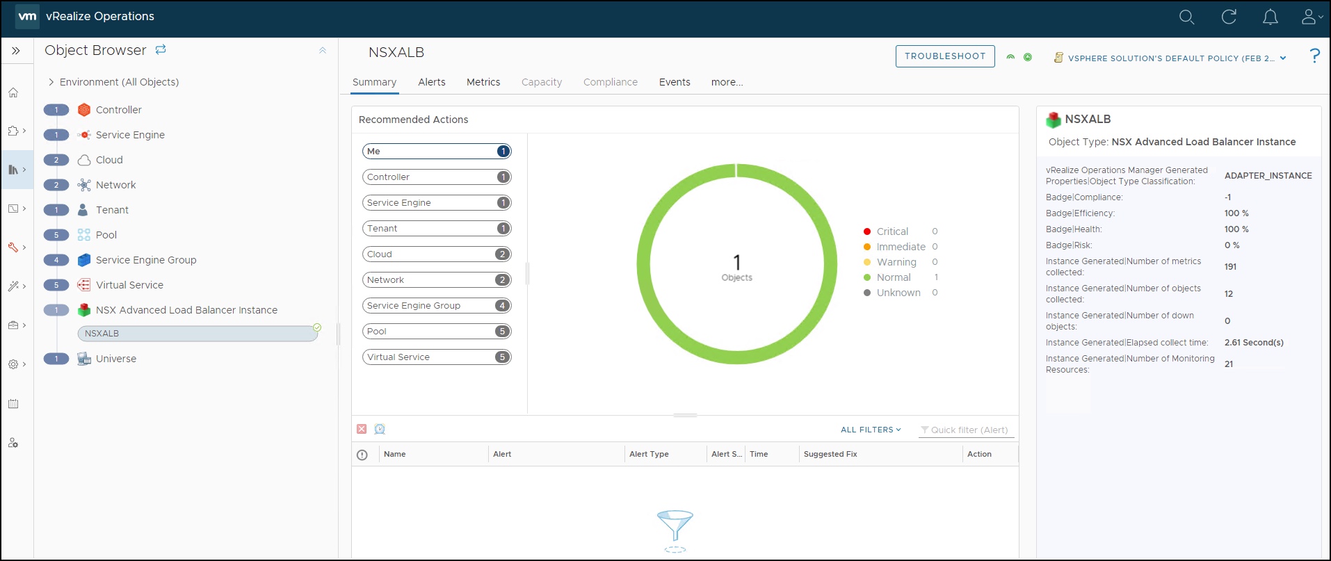Go to the Events tab
The image size is (1331, 561).
point(675,82)
